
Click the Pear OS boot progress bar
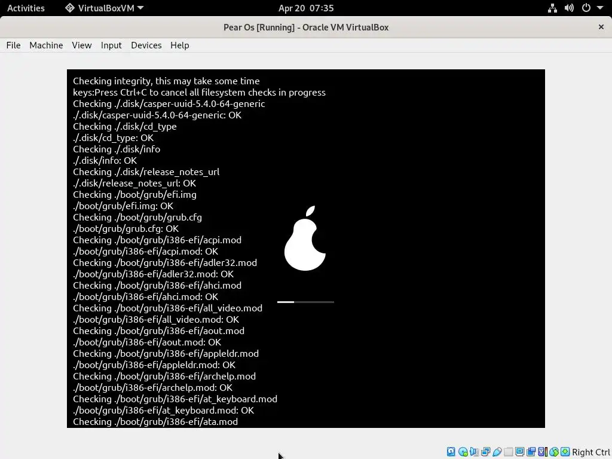click(x=305, y=302)
